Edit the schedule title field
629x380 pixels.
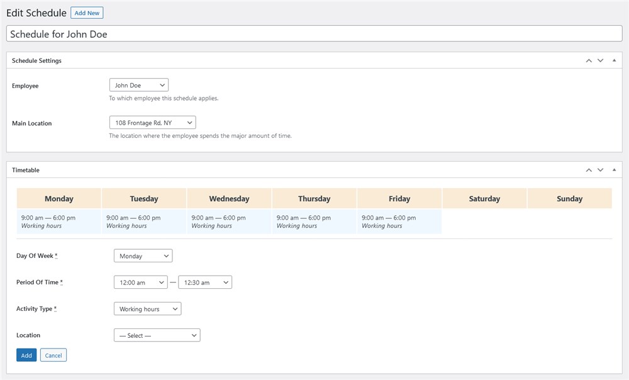pos(314,34)
